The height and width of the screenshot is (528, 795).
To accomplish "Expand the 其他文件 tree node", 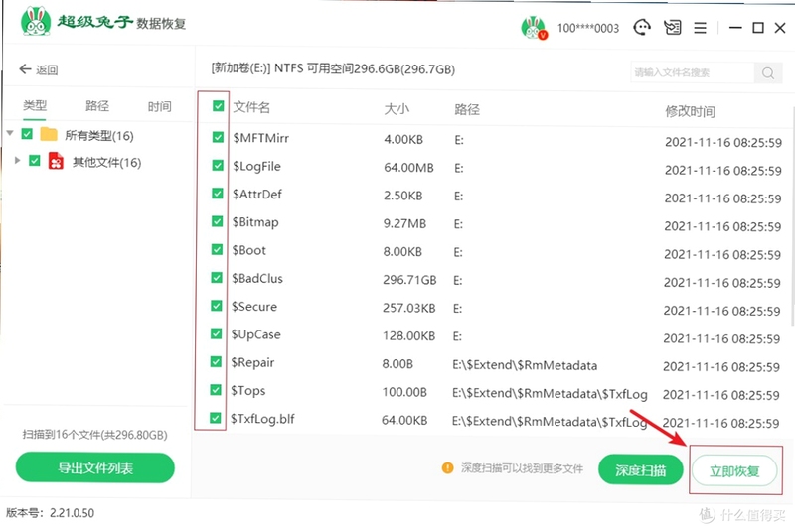I will (x=17, y=160).
